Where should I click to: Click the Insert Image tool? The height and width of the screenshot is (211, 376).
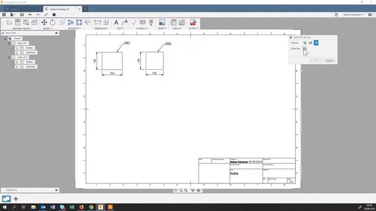pyautogui.click(x=162, y=22)
